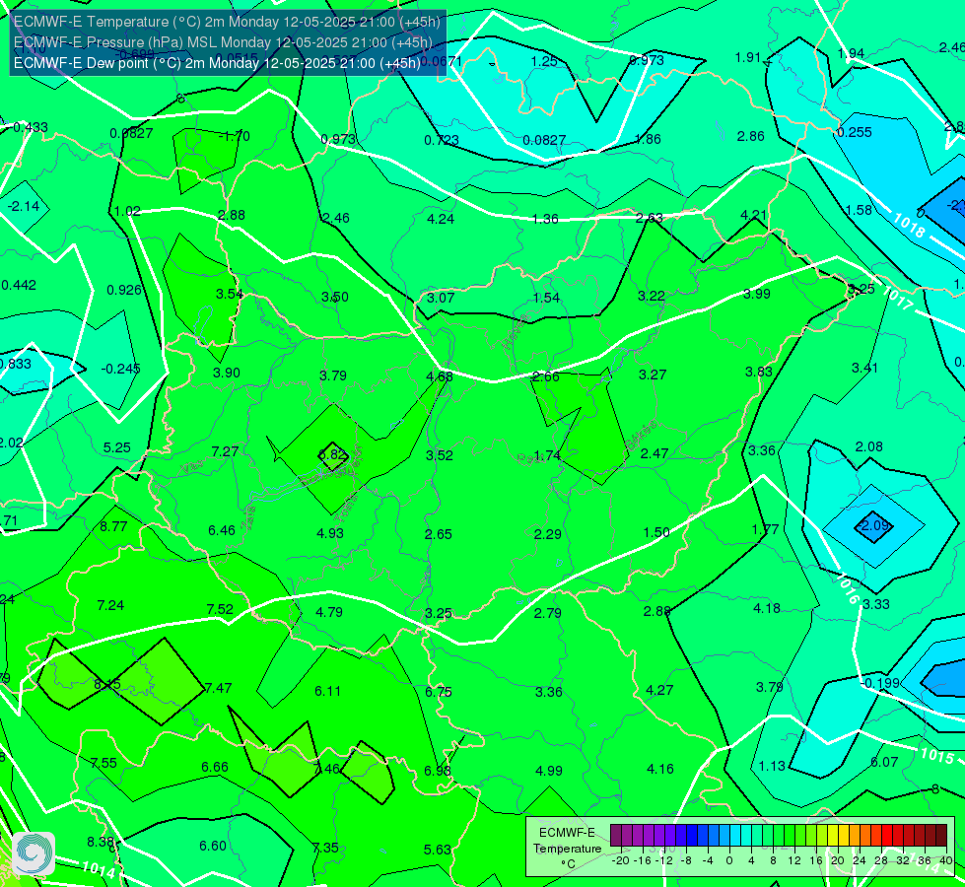Click the 0.926 grid value

(123, 290)
